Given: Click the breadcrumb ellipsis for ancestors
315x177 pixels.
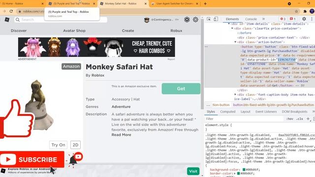Looking at the screenshot, I should pyautogui.click(x=208, y=105).
